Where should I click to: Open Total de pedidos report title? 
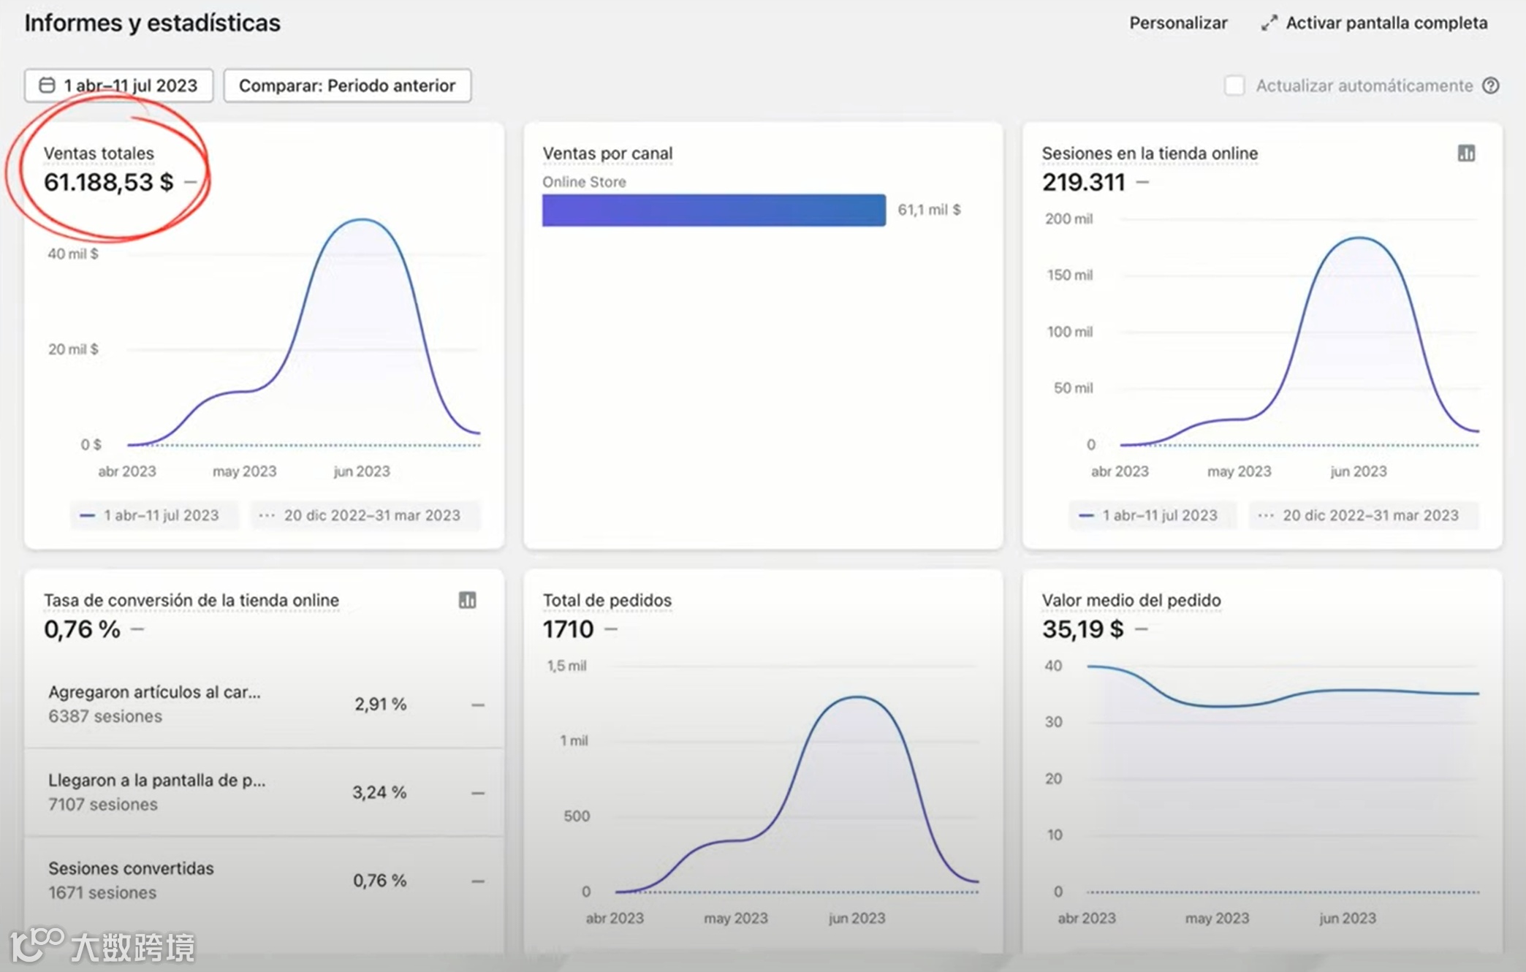pyautogui.click(x=607, y=600)
